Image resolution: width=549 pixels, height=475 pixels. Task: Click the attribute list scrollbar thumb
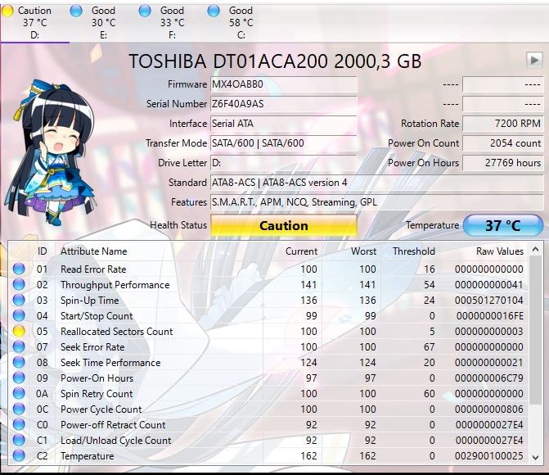[535, 329]
